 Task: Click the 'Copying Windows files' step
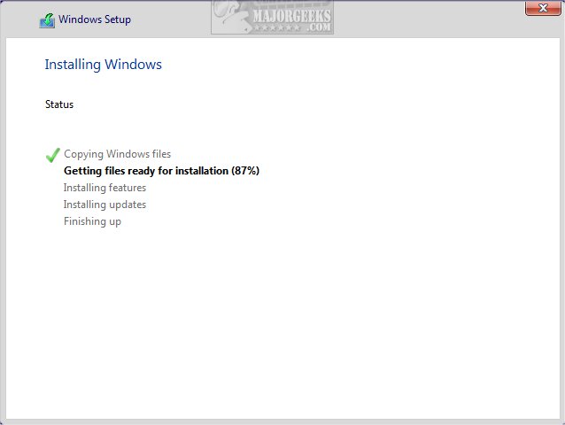[118, 154]
